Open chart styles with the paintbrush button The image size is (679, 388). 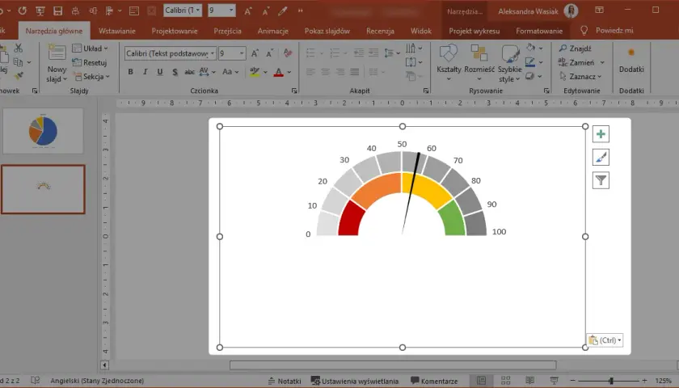coord(601,157)
